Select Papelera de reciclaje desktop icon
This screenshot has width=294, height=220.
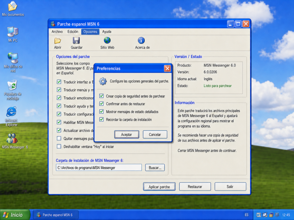coord(13,90)
